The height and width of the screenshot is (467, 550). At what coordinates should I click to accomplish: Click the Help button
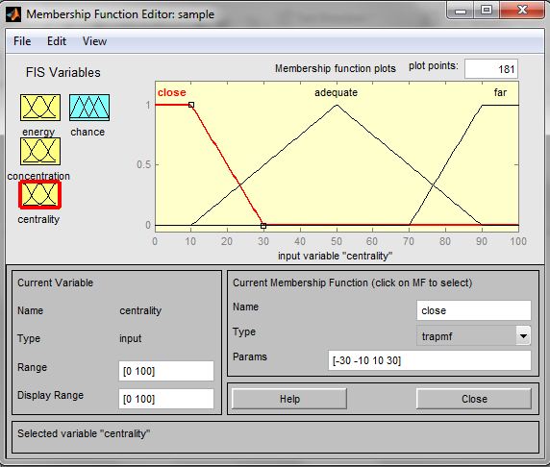click(x=289, y=399)
